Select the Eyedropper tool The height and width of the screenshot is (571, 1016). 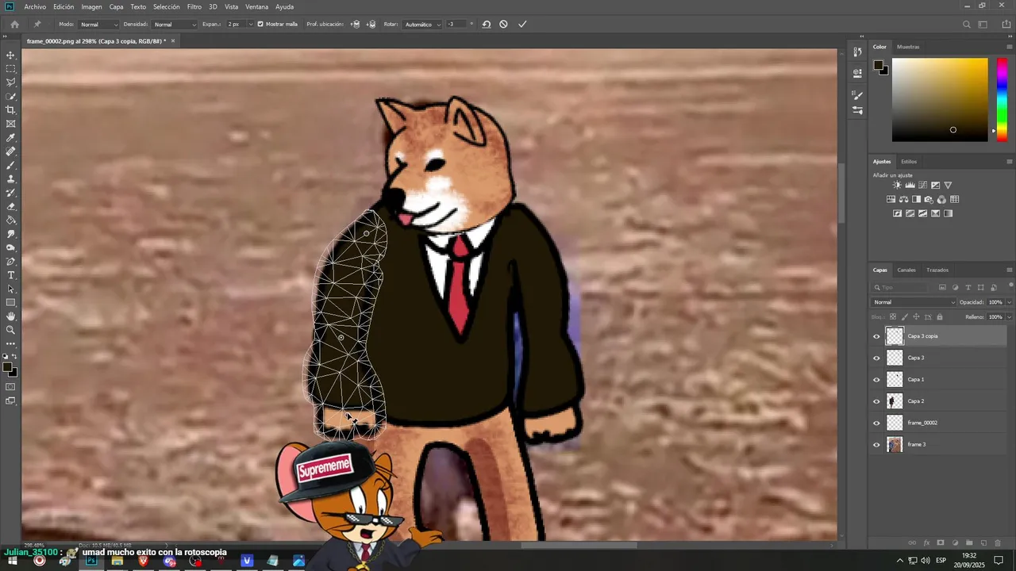click(11, 138)
